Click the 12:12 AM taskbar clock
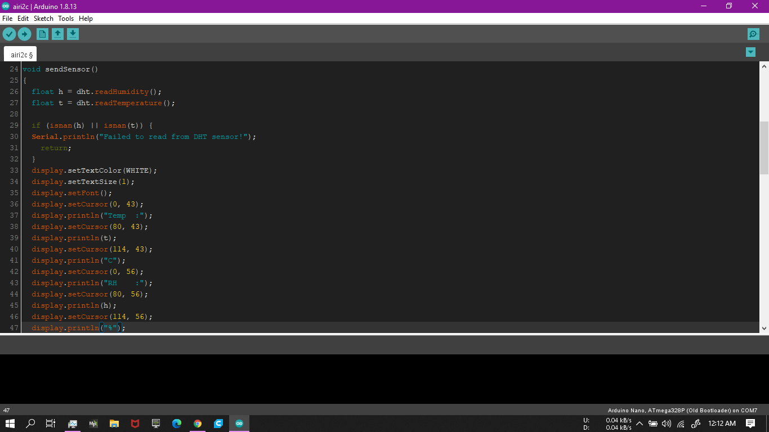The height and width of the screenshot is (432, 769). pyautogui.click(x=722, y=424)
